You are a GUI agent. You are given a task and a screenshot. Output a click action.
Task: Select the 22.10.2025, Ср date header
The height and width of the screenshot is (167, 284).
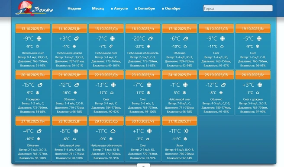click(106, 75)
